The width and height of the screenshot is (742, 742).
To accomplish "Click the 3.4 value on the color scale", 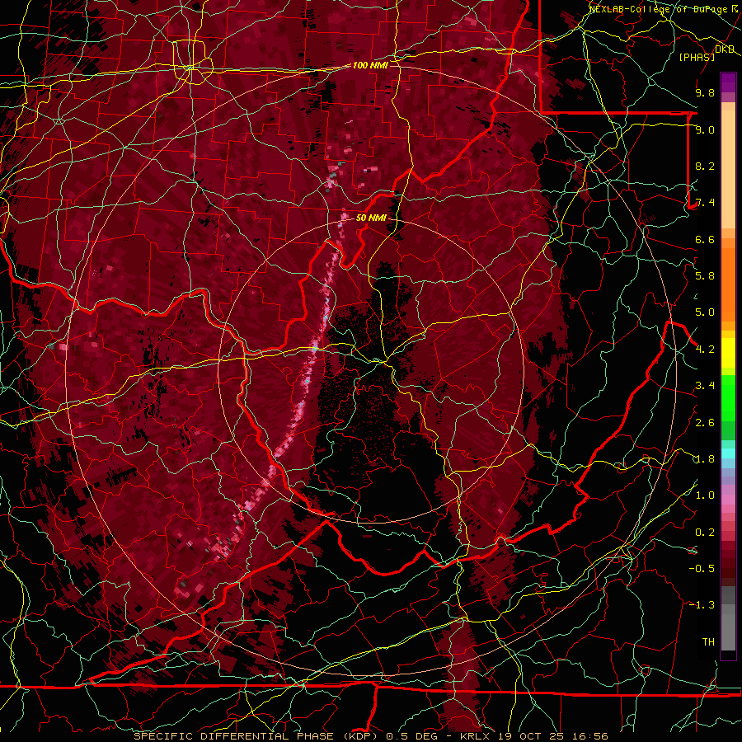I will [x=705, y=386].
